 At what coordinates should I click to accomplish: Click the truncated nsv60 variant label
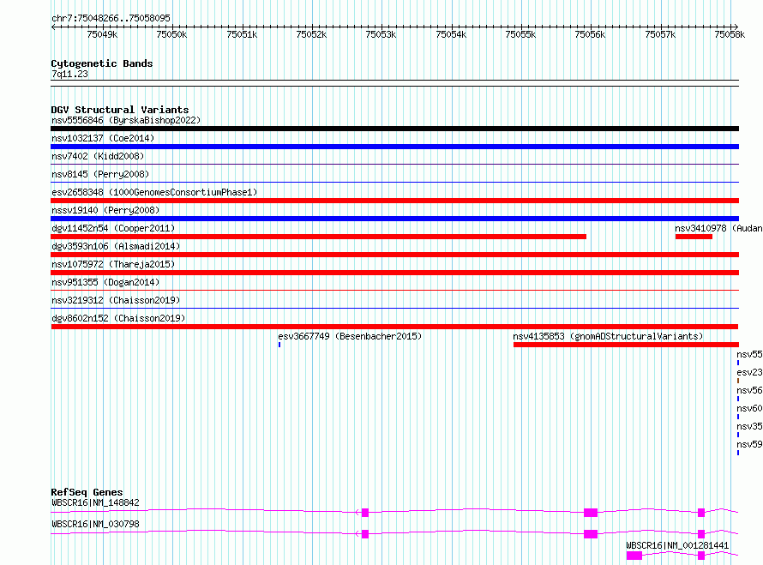point(749,408)
